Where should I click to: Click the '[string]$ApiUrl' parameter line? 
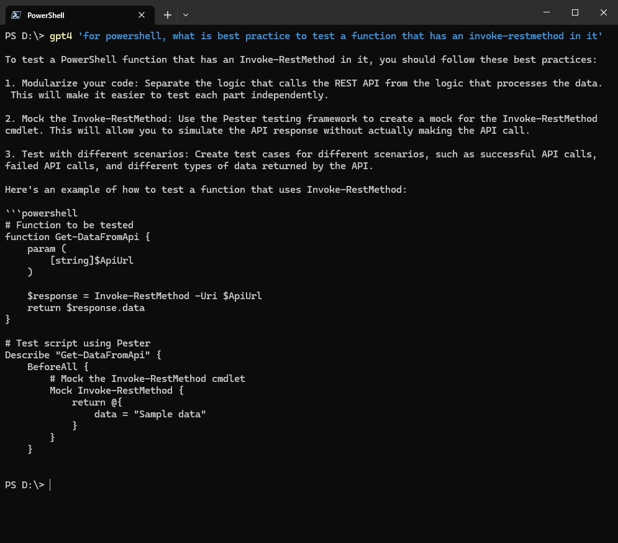point(91,261)
